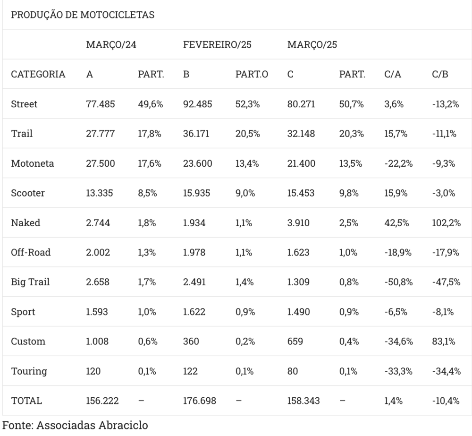Select the MARÇO/24 column header

(x=111, y=45)
